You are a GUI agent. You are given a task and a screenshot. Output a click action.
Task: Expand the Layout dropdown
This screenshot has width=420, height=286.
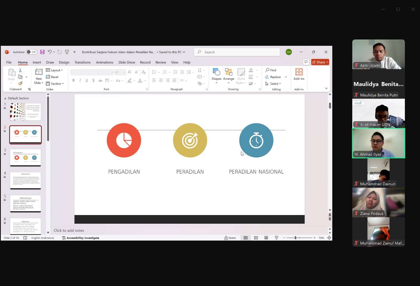tap(54, 70)
